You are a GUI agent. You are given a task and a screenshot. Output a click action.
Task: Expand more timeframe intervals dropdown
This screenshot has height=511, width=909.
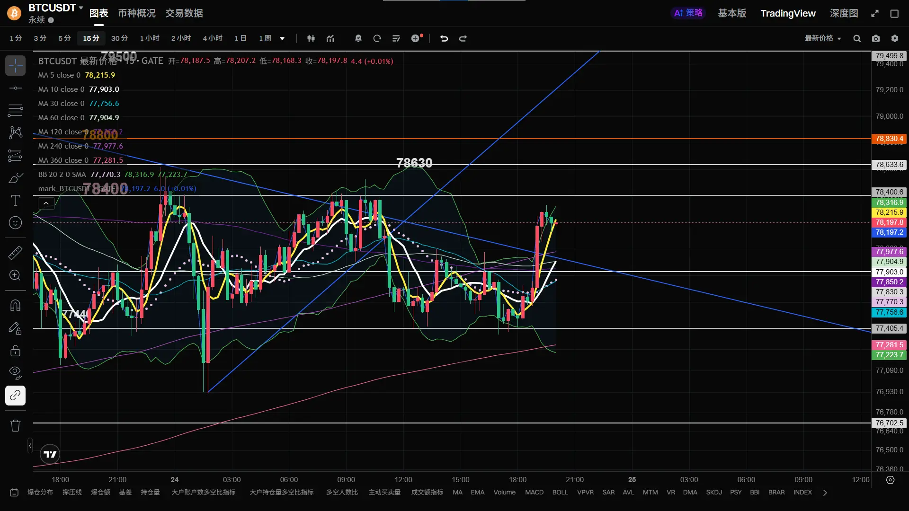tap(282, 38)
